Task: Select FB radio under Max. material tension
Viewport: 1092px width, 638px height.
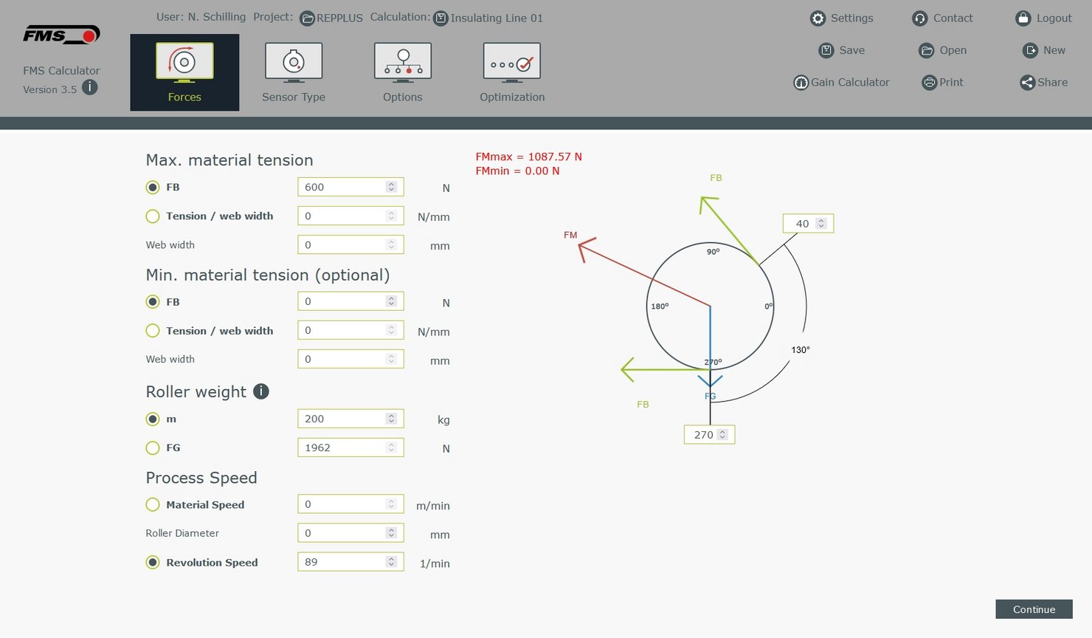Action: tap(153, 188)
